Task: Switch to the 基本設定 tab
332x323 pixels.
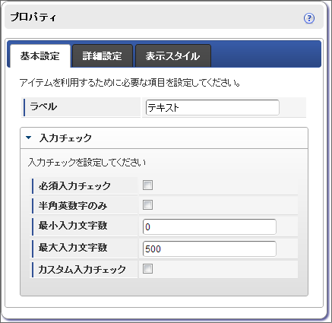Action: 40,56
